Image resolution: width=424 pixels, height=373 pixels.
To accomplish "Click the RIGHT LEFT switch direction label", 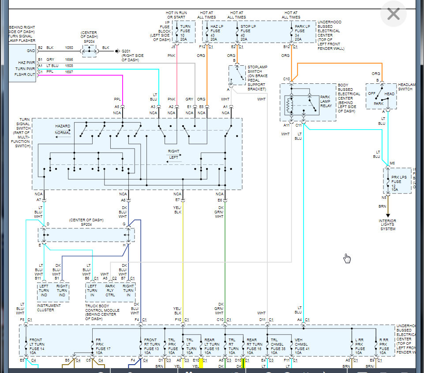I will [x=173, y=154].
